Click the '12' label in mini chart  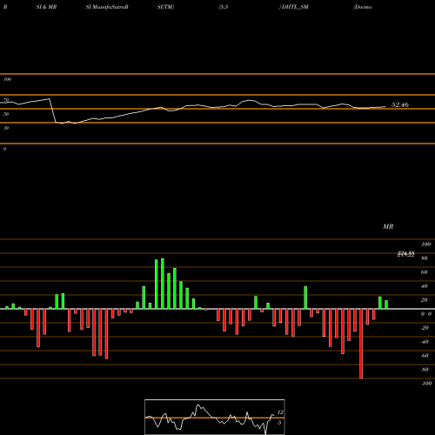click(x=280, y=412)
